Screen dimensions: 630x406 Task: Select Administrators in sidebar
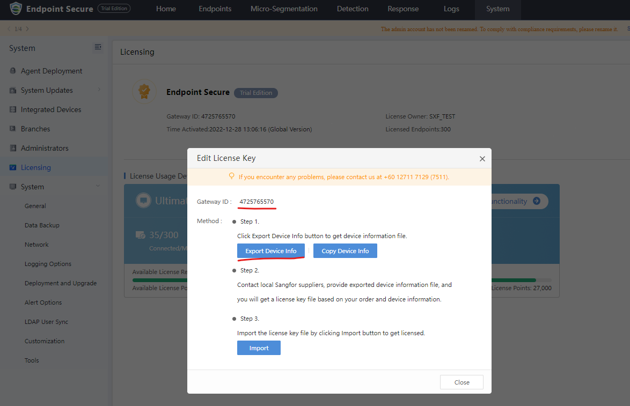click(45, 148)
